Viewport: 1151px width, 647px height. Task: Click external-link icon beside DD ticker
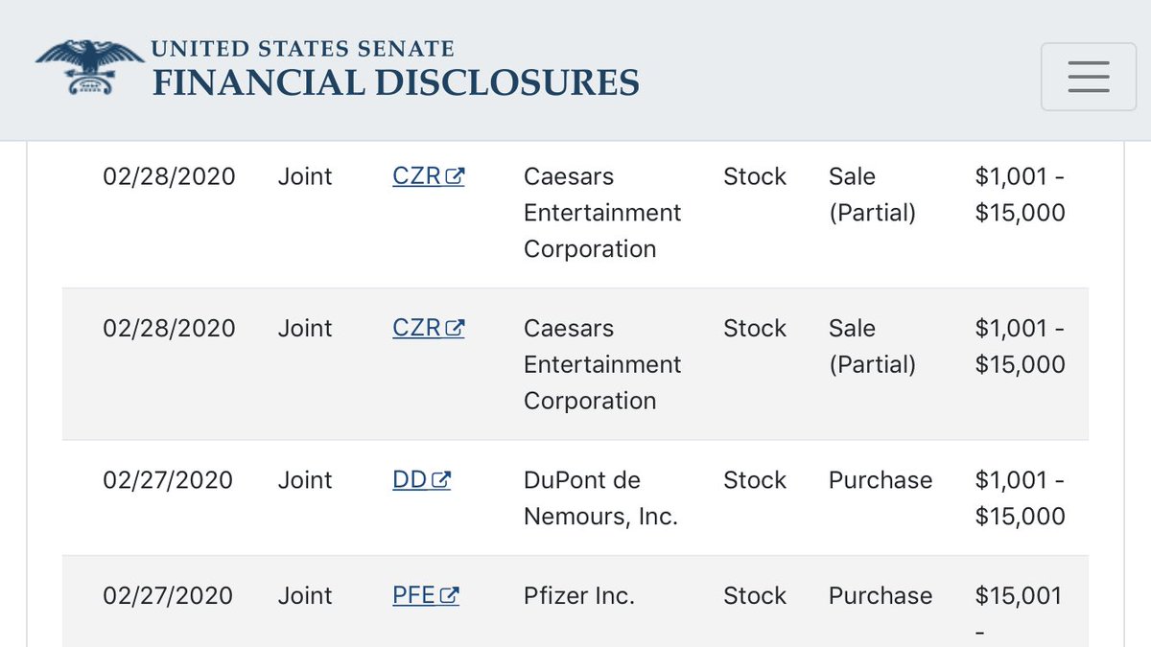[x=441, y=480]
